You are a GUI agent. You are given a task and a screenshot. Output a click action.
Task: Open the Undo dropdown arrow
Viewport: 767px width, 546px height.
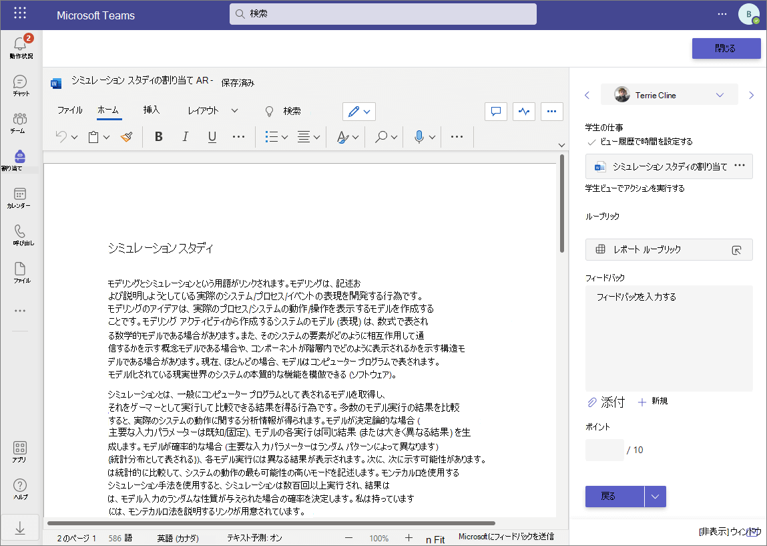tap(74, 138)
